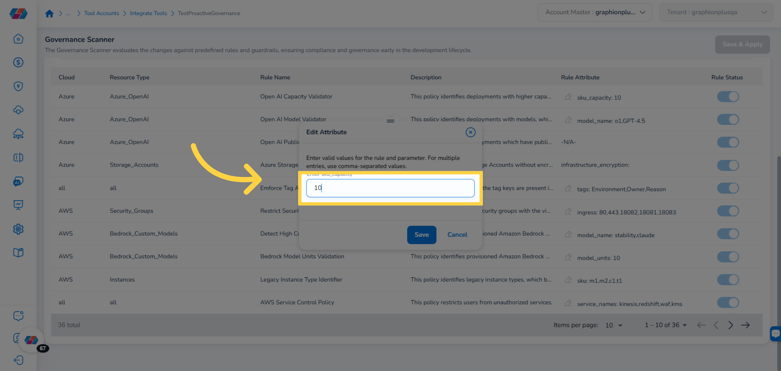Edit the sku_capacity: 10 attribute pencil
Viewport: 781px width, 371px height.
(x=568, y=97)
